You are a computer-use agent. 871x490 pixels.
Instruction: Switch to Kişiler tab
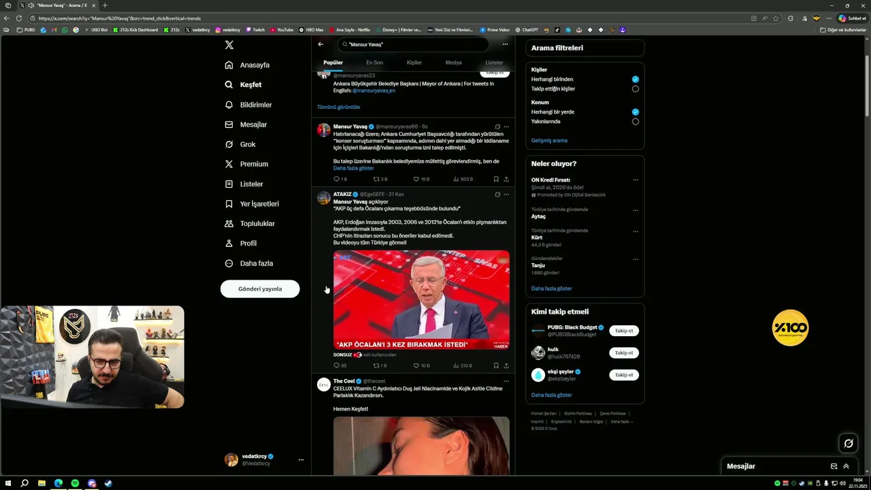tap(414, 63)
